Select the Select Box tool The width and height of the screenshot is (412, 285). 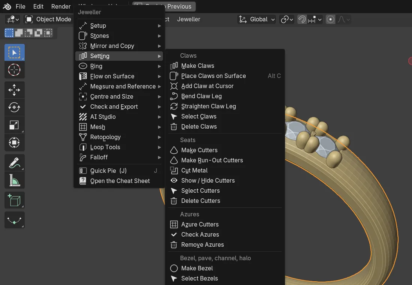pyautogui.click(x=15, y=52)
